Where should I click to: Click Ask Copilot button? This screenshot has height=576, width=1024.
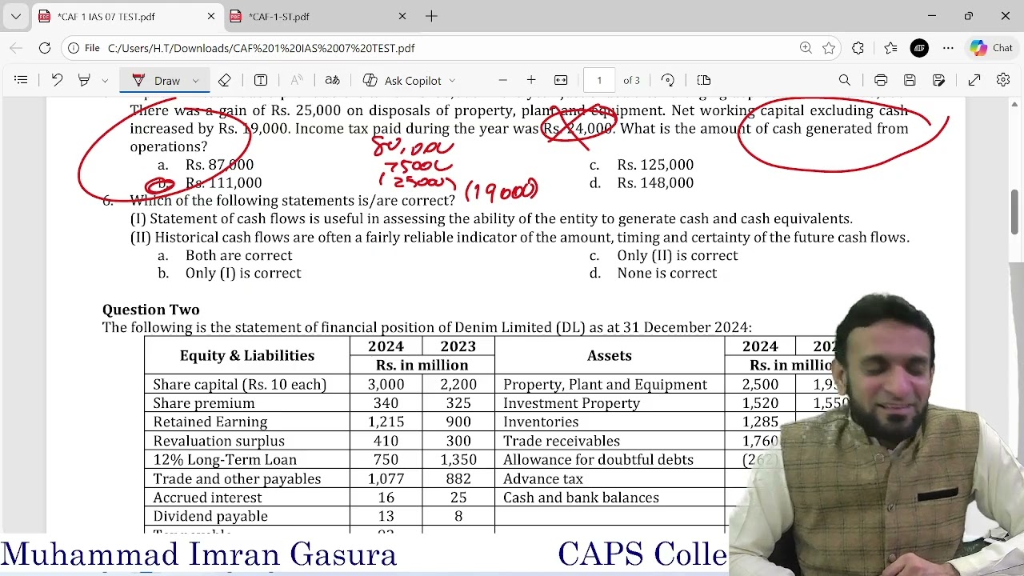[x=402, y=80]
